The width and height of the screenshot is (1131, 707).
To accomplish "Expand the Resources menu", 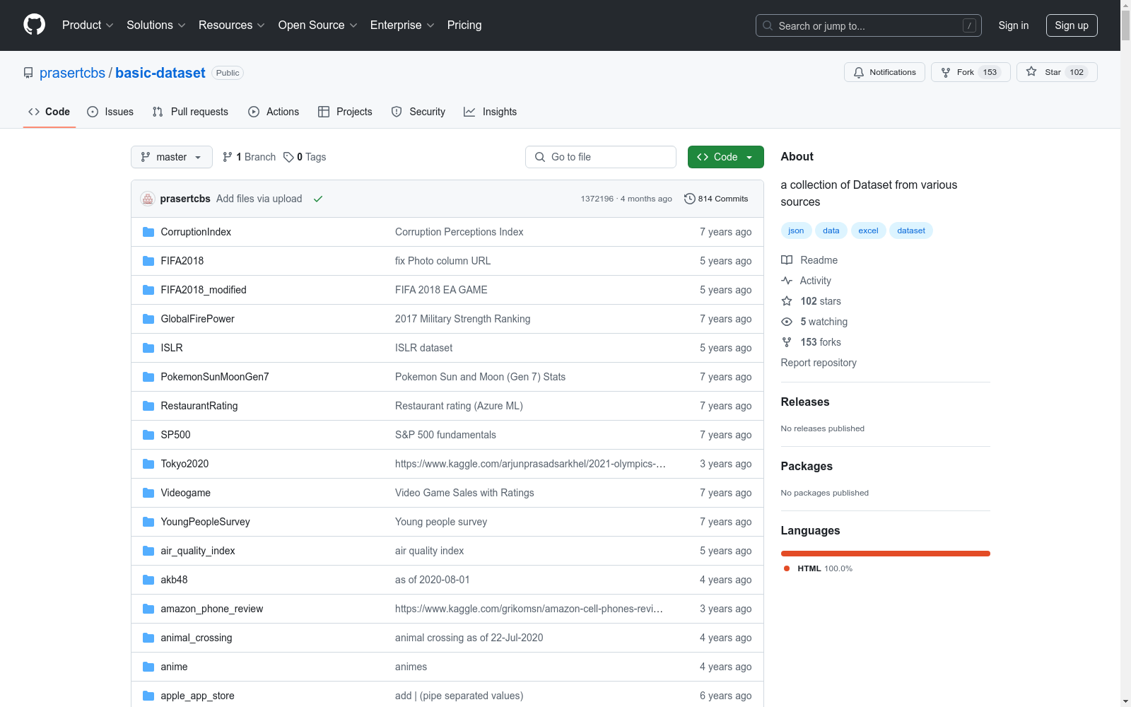I will pyautogui.click(x=232, y=25).
